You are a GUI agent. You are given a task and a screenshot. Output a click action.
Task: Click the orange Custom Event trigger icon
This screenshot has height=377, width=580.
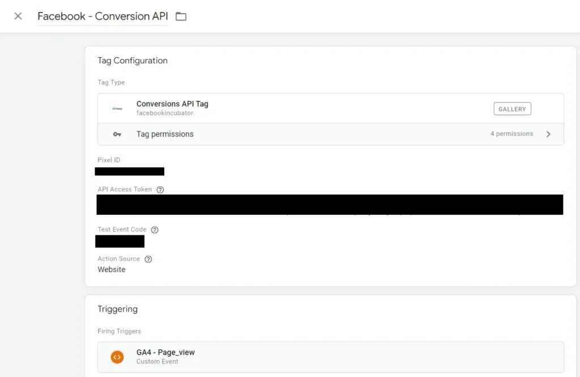117,357
